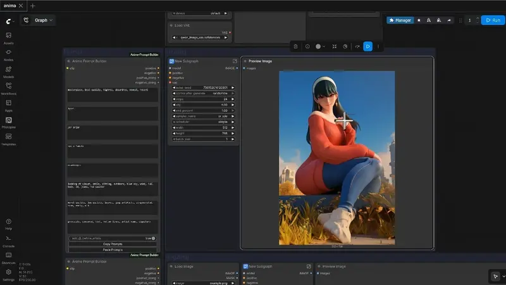
Task: Open the Apps sidebar panel
Action: 8,105
